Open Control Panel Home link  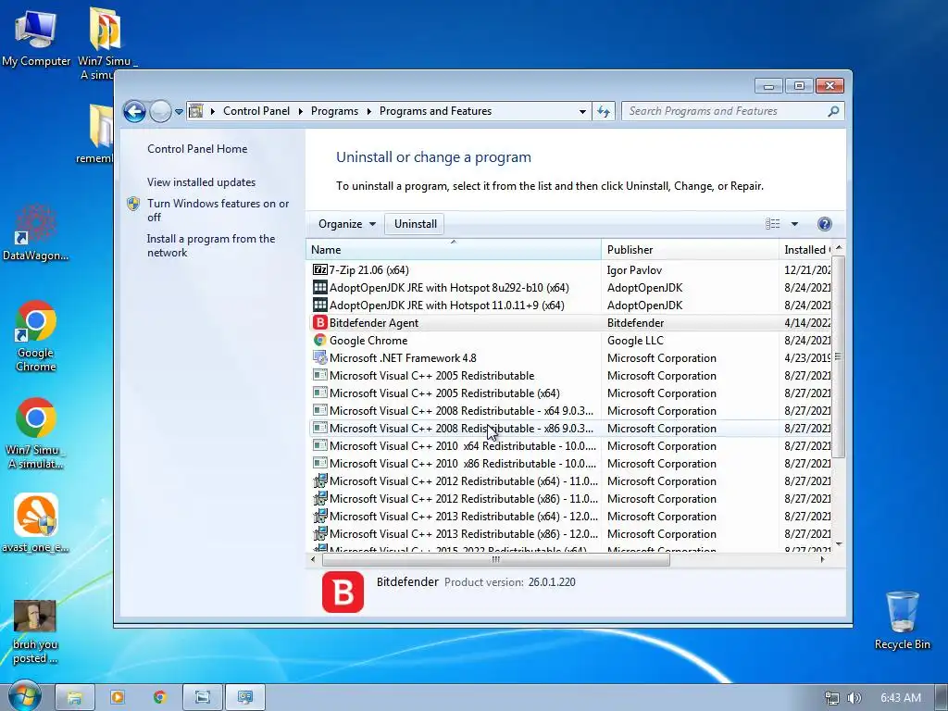coord(197,149)
